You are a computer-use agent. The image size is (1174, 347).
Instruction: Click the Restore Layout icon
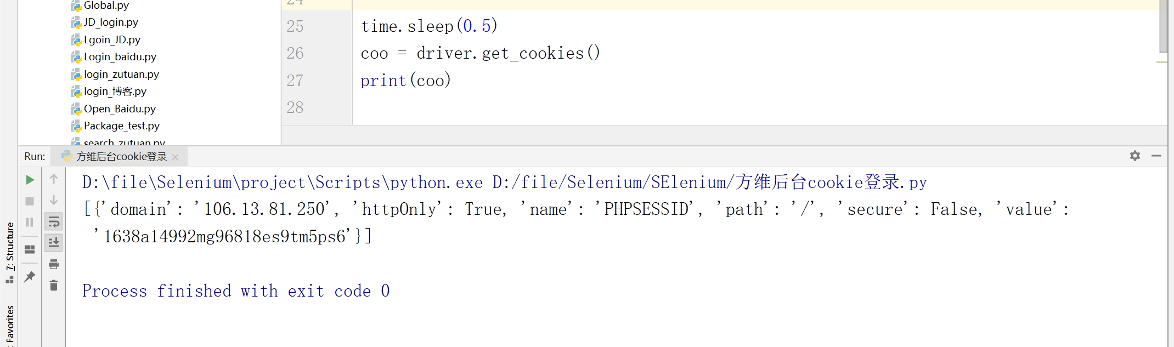click(x=30, y=249)
